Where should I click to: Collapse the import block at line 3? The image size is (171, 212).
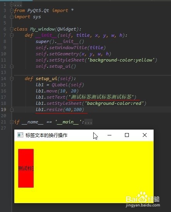12,11
